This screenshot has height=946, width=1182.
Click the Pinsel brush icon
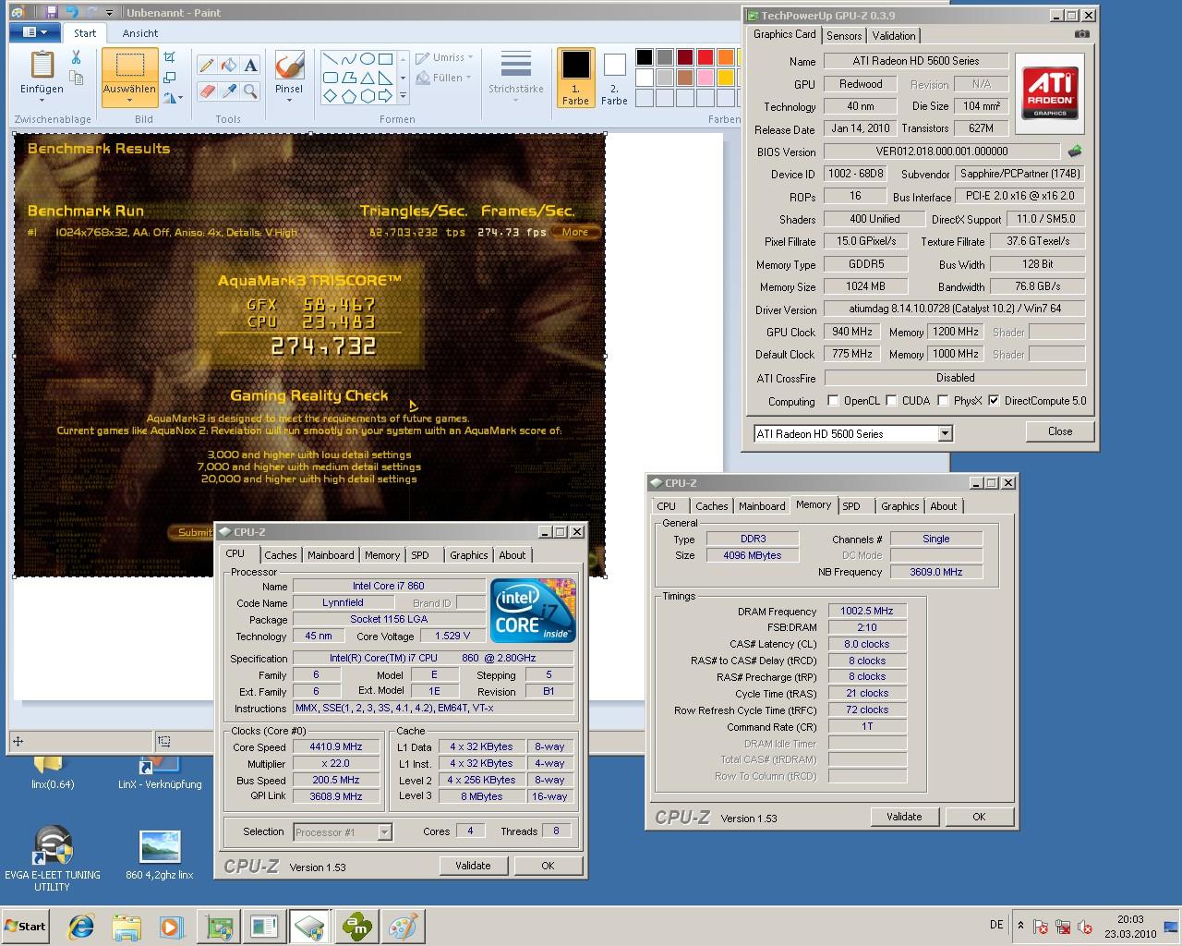click(289, 66)
